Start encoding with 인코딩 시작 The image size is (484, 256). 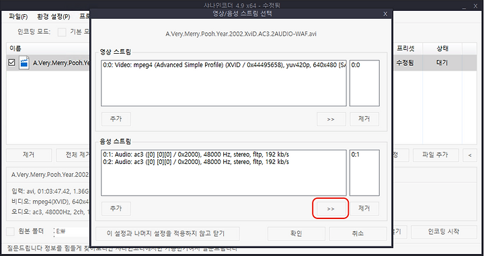click(444, 232)
